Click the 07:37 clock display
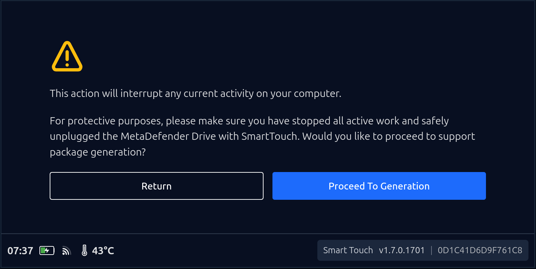Screen dimensions: 536x269 [20, 251]
